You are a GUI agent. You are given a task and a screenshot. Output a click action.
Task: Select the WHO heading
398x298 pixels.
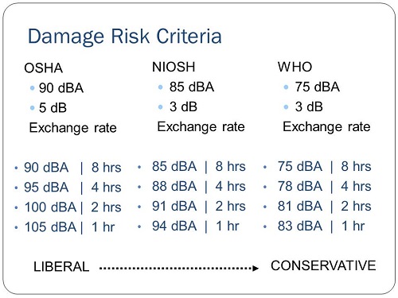tap(295, 67)
